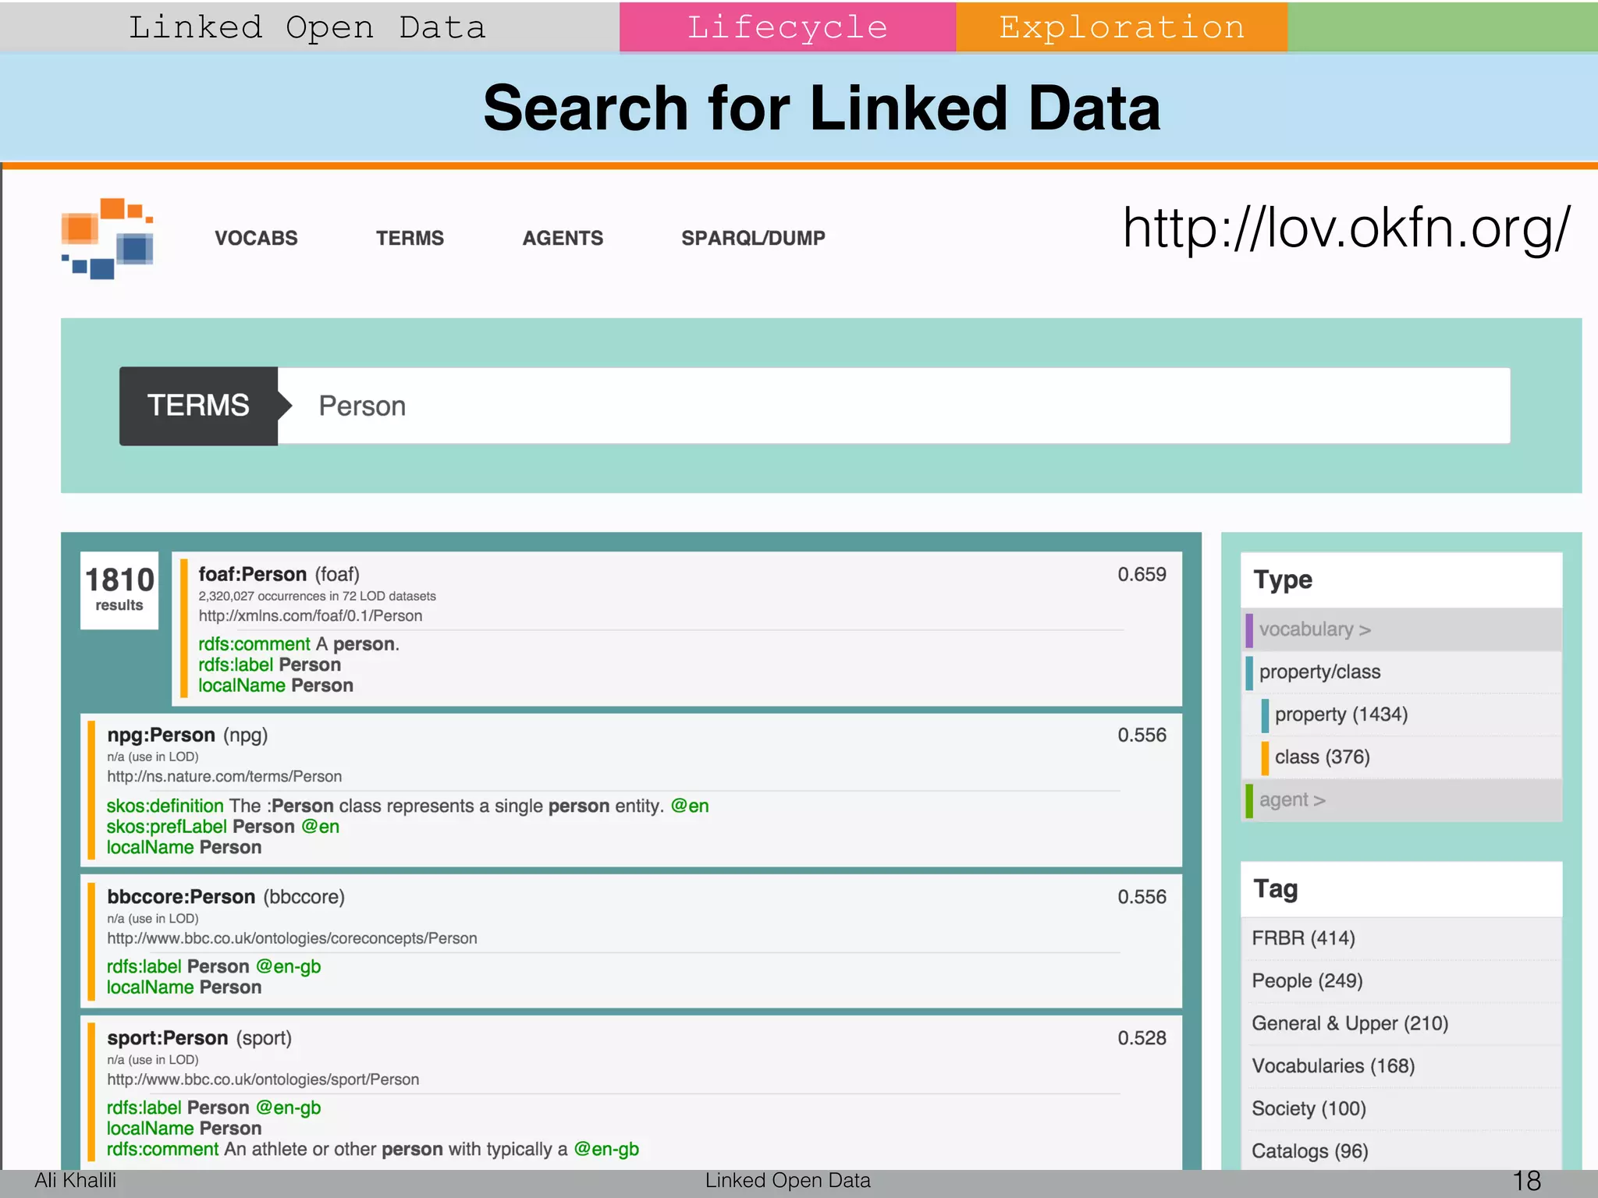Select the General & Upper (210) tag

click(1350, 1024)
